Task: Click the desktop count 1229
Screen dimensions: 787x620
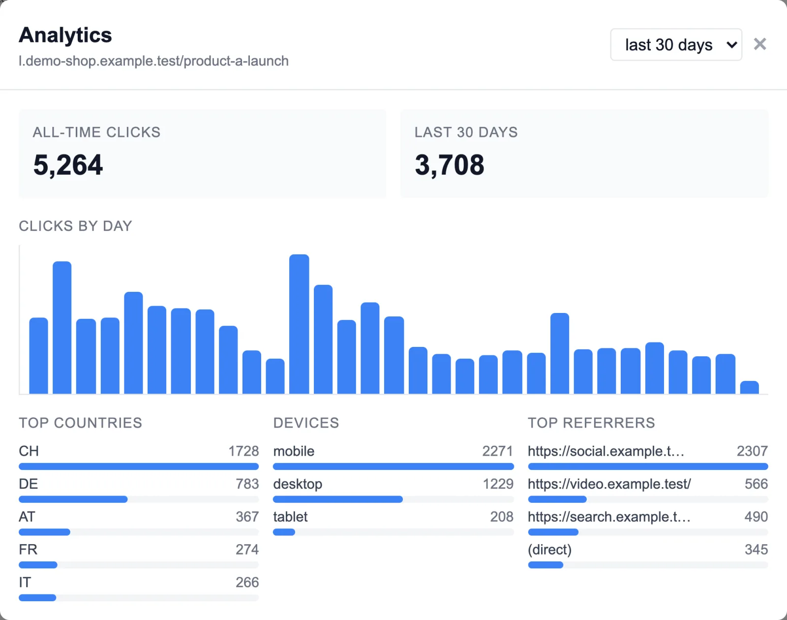Action: coord(498,484)
